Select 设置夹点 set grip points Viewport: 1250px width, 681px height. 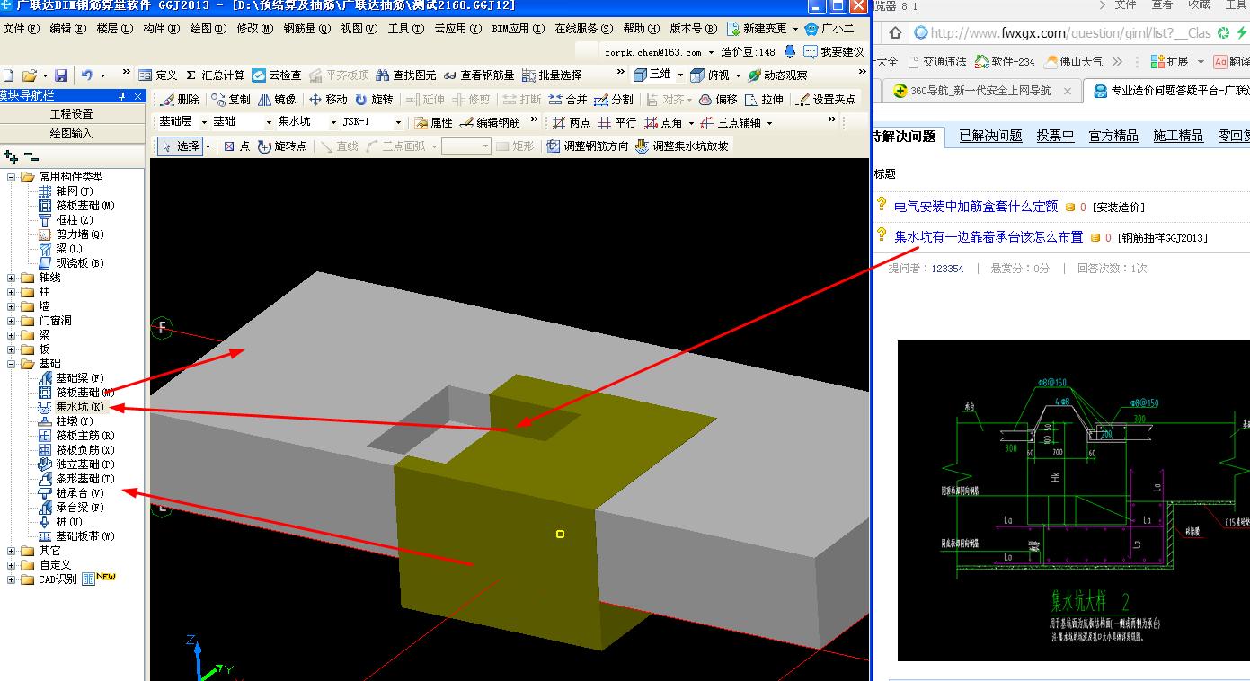point(826,100)
